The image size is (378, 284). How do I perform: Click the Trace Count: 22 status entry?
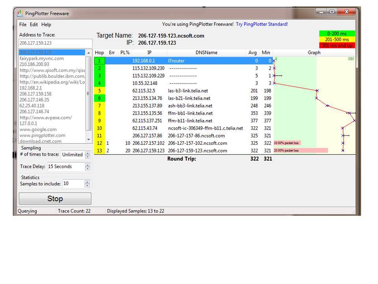tap(74, 211)
